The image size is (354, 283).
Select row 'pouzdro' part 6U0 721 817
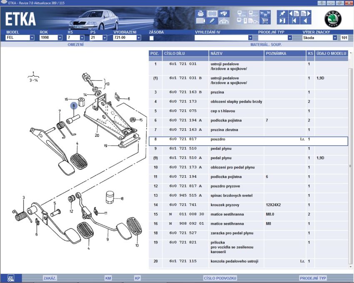pos(248,141)
